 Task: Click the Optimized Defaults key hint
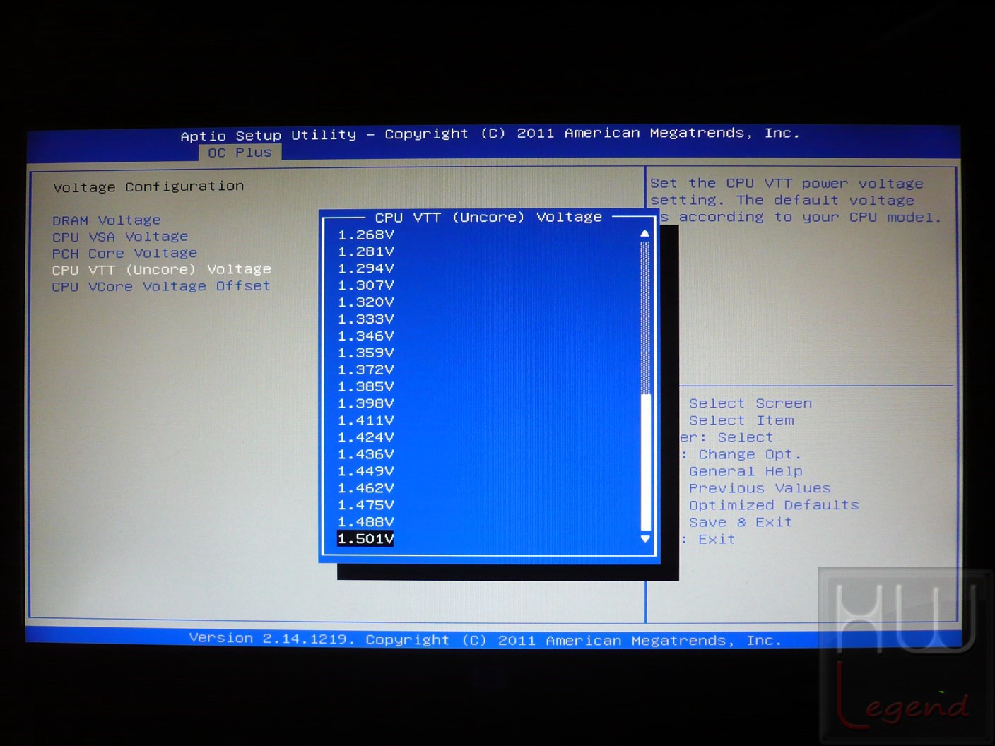pyautogui.click(x=774, y=505)
